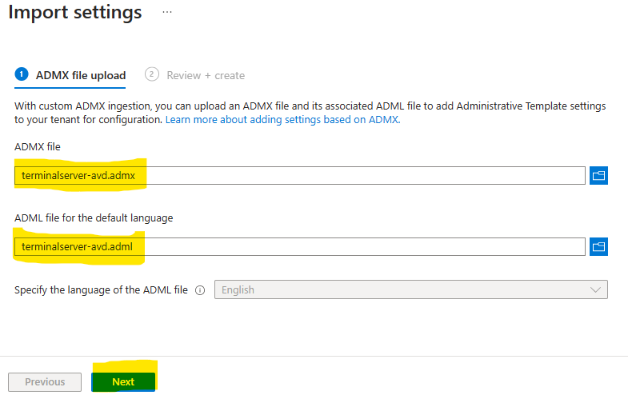
Task: Click the Previous button
Action: (x=45, y=382)
